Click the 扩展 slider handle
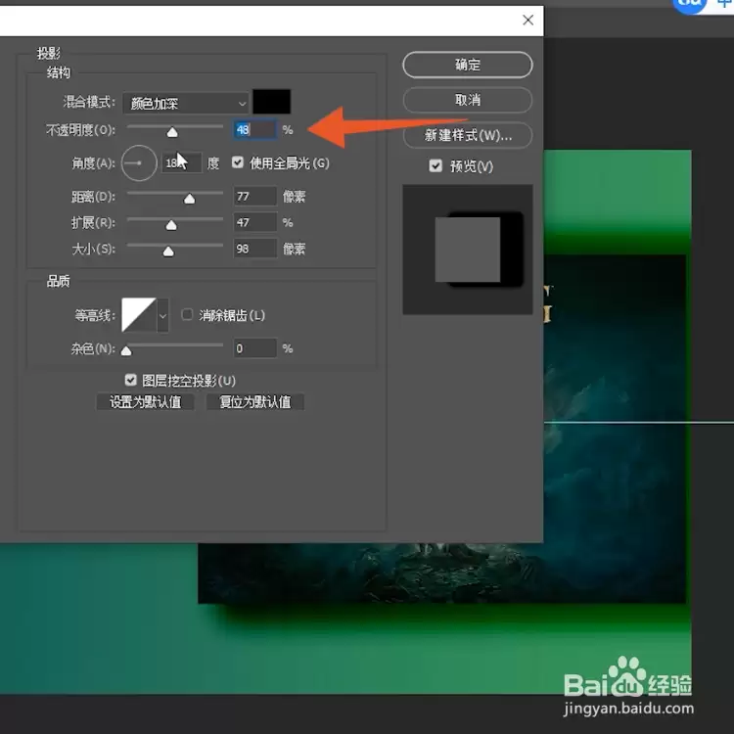734x734 pixels. coord(171,225)
